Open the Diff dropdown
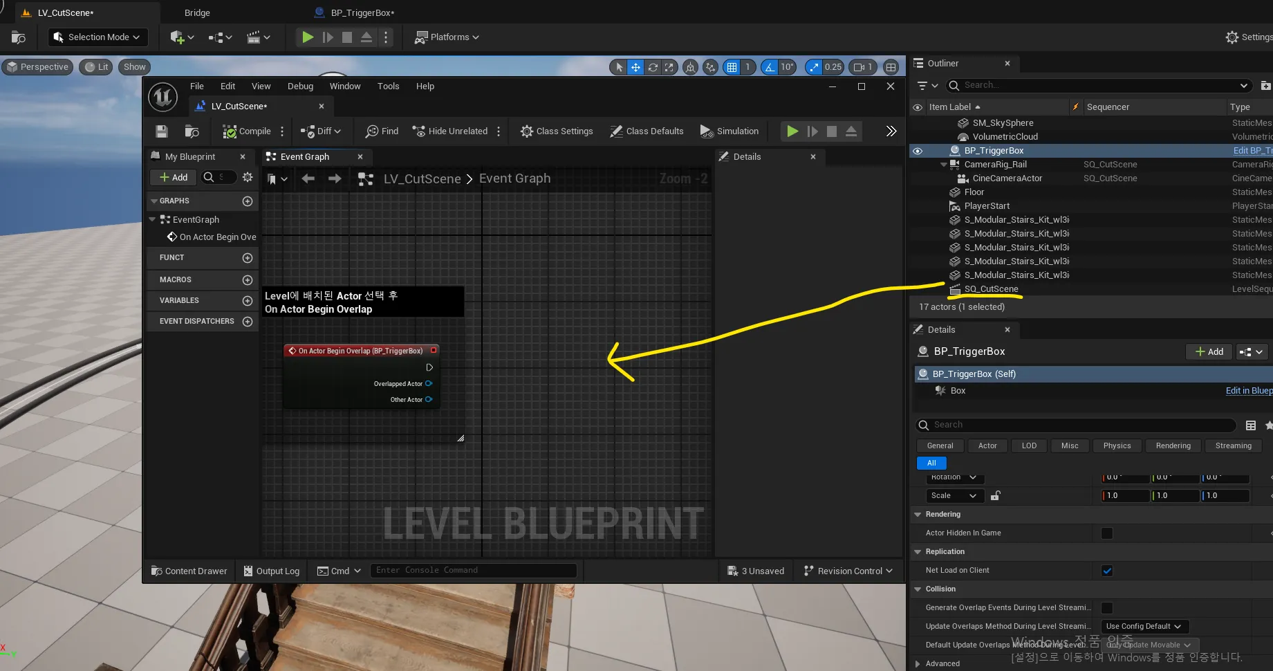 click(x=321, y=131)
